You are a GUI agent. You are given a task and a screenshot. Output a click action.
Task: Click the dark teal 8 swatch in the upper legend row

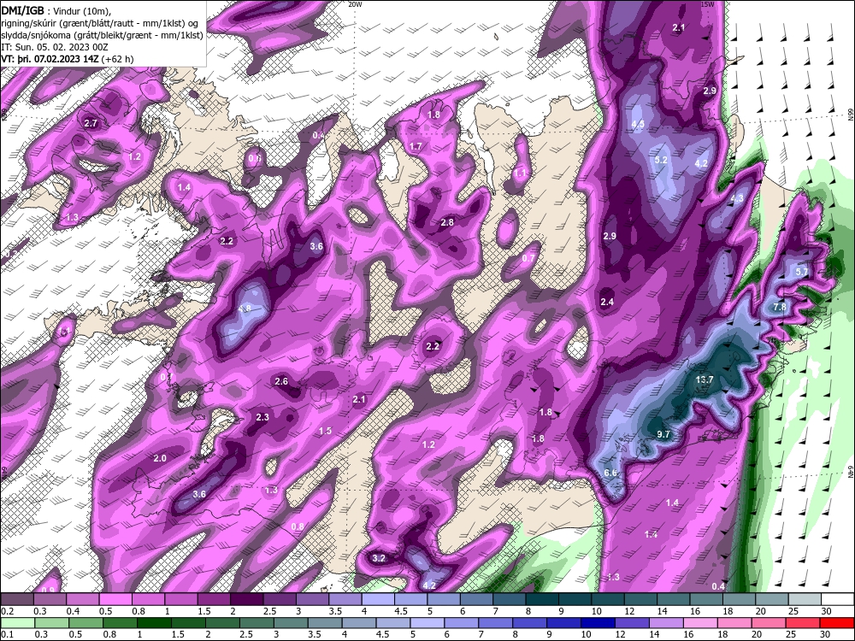click(543, 599)
